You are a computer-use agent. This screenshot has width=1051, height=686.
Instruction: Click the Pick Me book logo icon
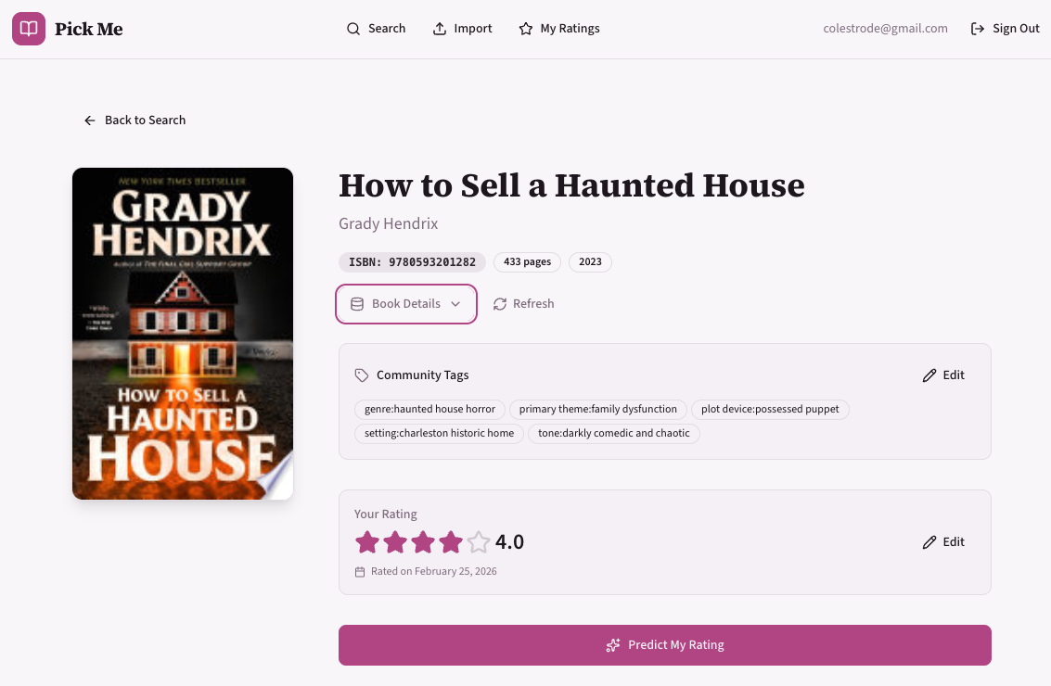(x=29, y=29)
